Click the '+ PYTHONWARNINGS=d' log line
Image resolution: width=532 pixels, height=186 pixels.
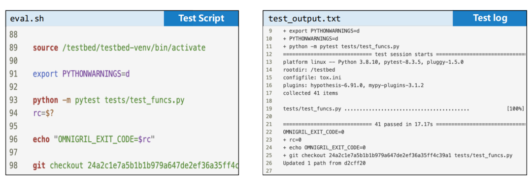pyautogui.click(x=310, y=39)
